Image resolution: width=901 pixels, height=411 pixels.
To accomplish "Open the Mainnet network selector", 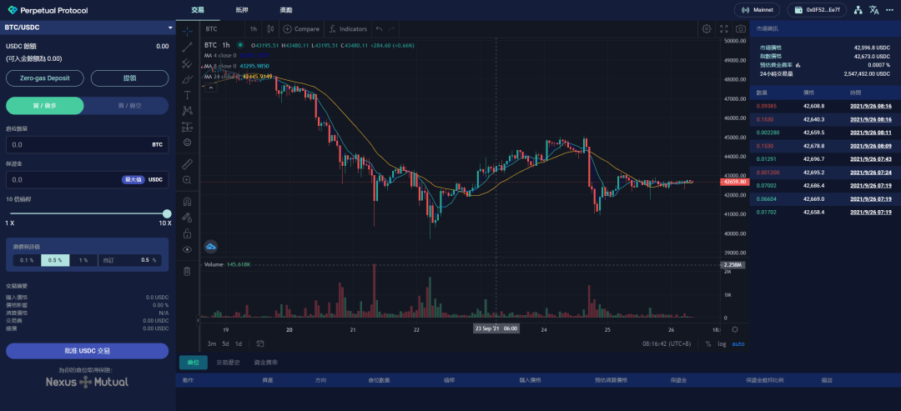I will (x=757, y=10).
